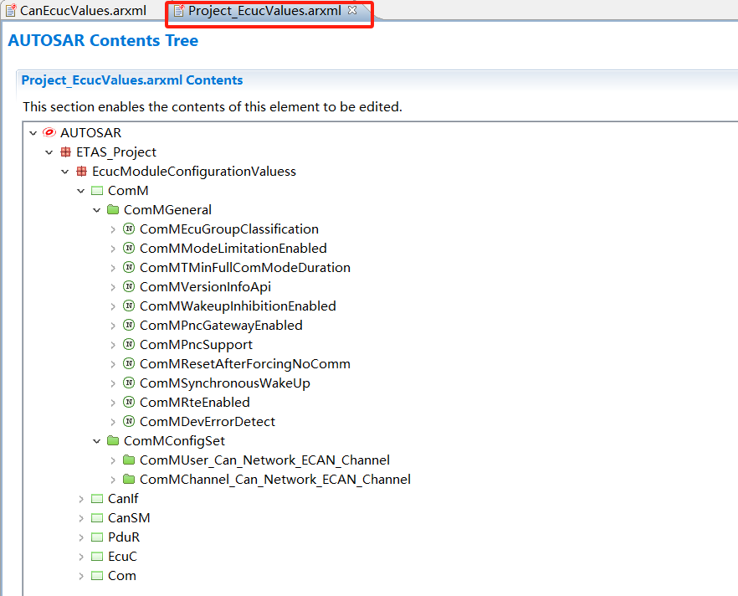Expand the ComMUser_Can_Network_ECAN_Channel node
This screenshot has height=596, width=738.
pyautogui.click(x=113, y=460)
